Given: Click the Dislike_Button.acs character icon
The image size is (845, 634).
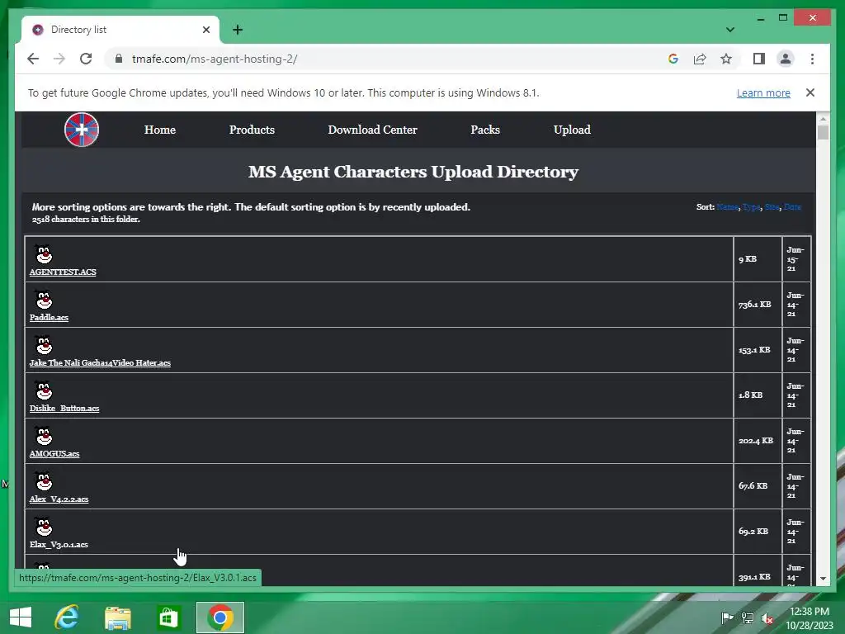Looking at the screenshot, I should pos(44,390).
